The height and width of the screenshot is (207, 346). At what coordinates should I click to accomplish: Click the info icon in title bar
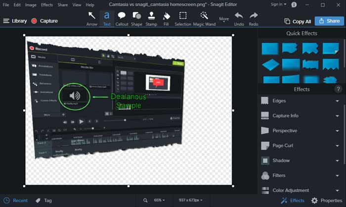294,4
